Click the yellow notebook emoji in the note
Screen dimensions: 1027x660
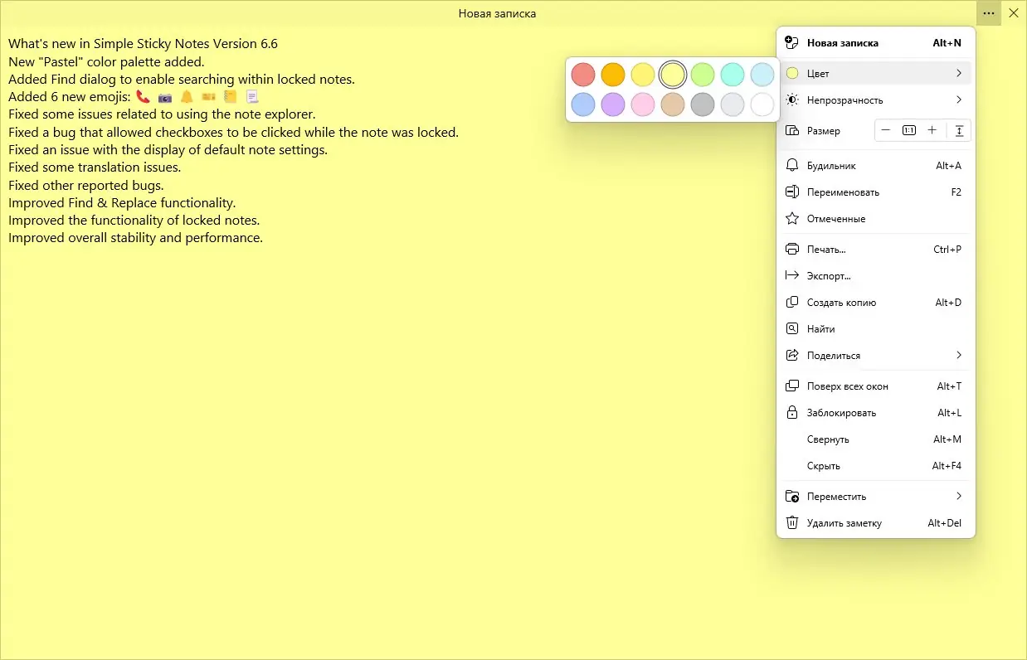[x=231, y=97]
